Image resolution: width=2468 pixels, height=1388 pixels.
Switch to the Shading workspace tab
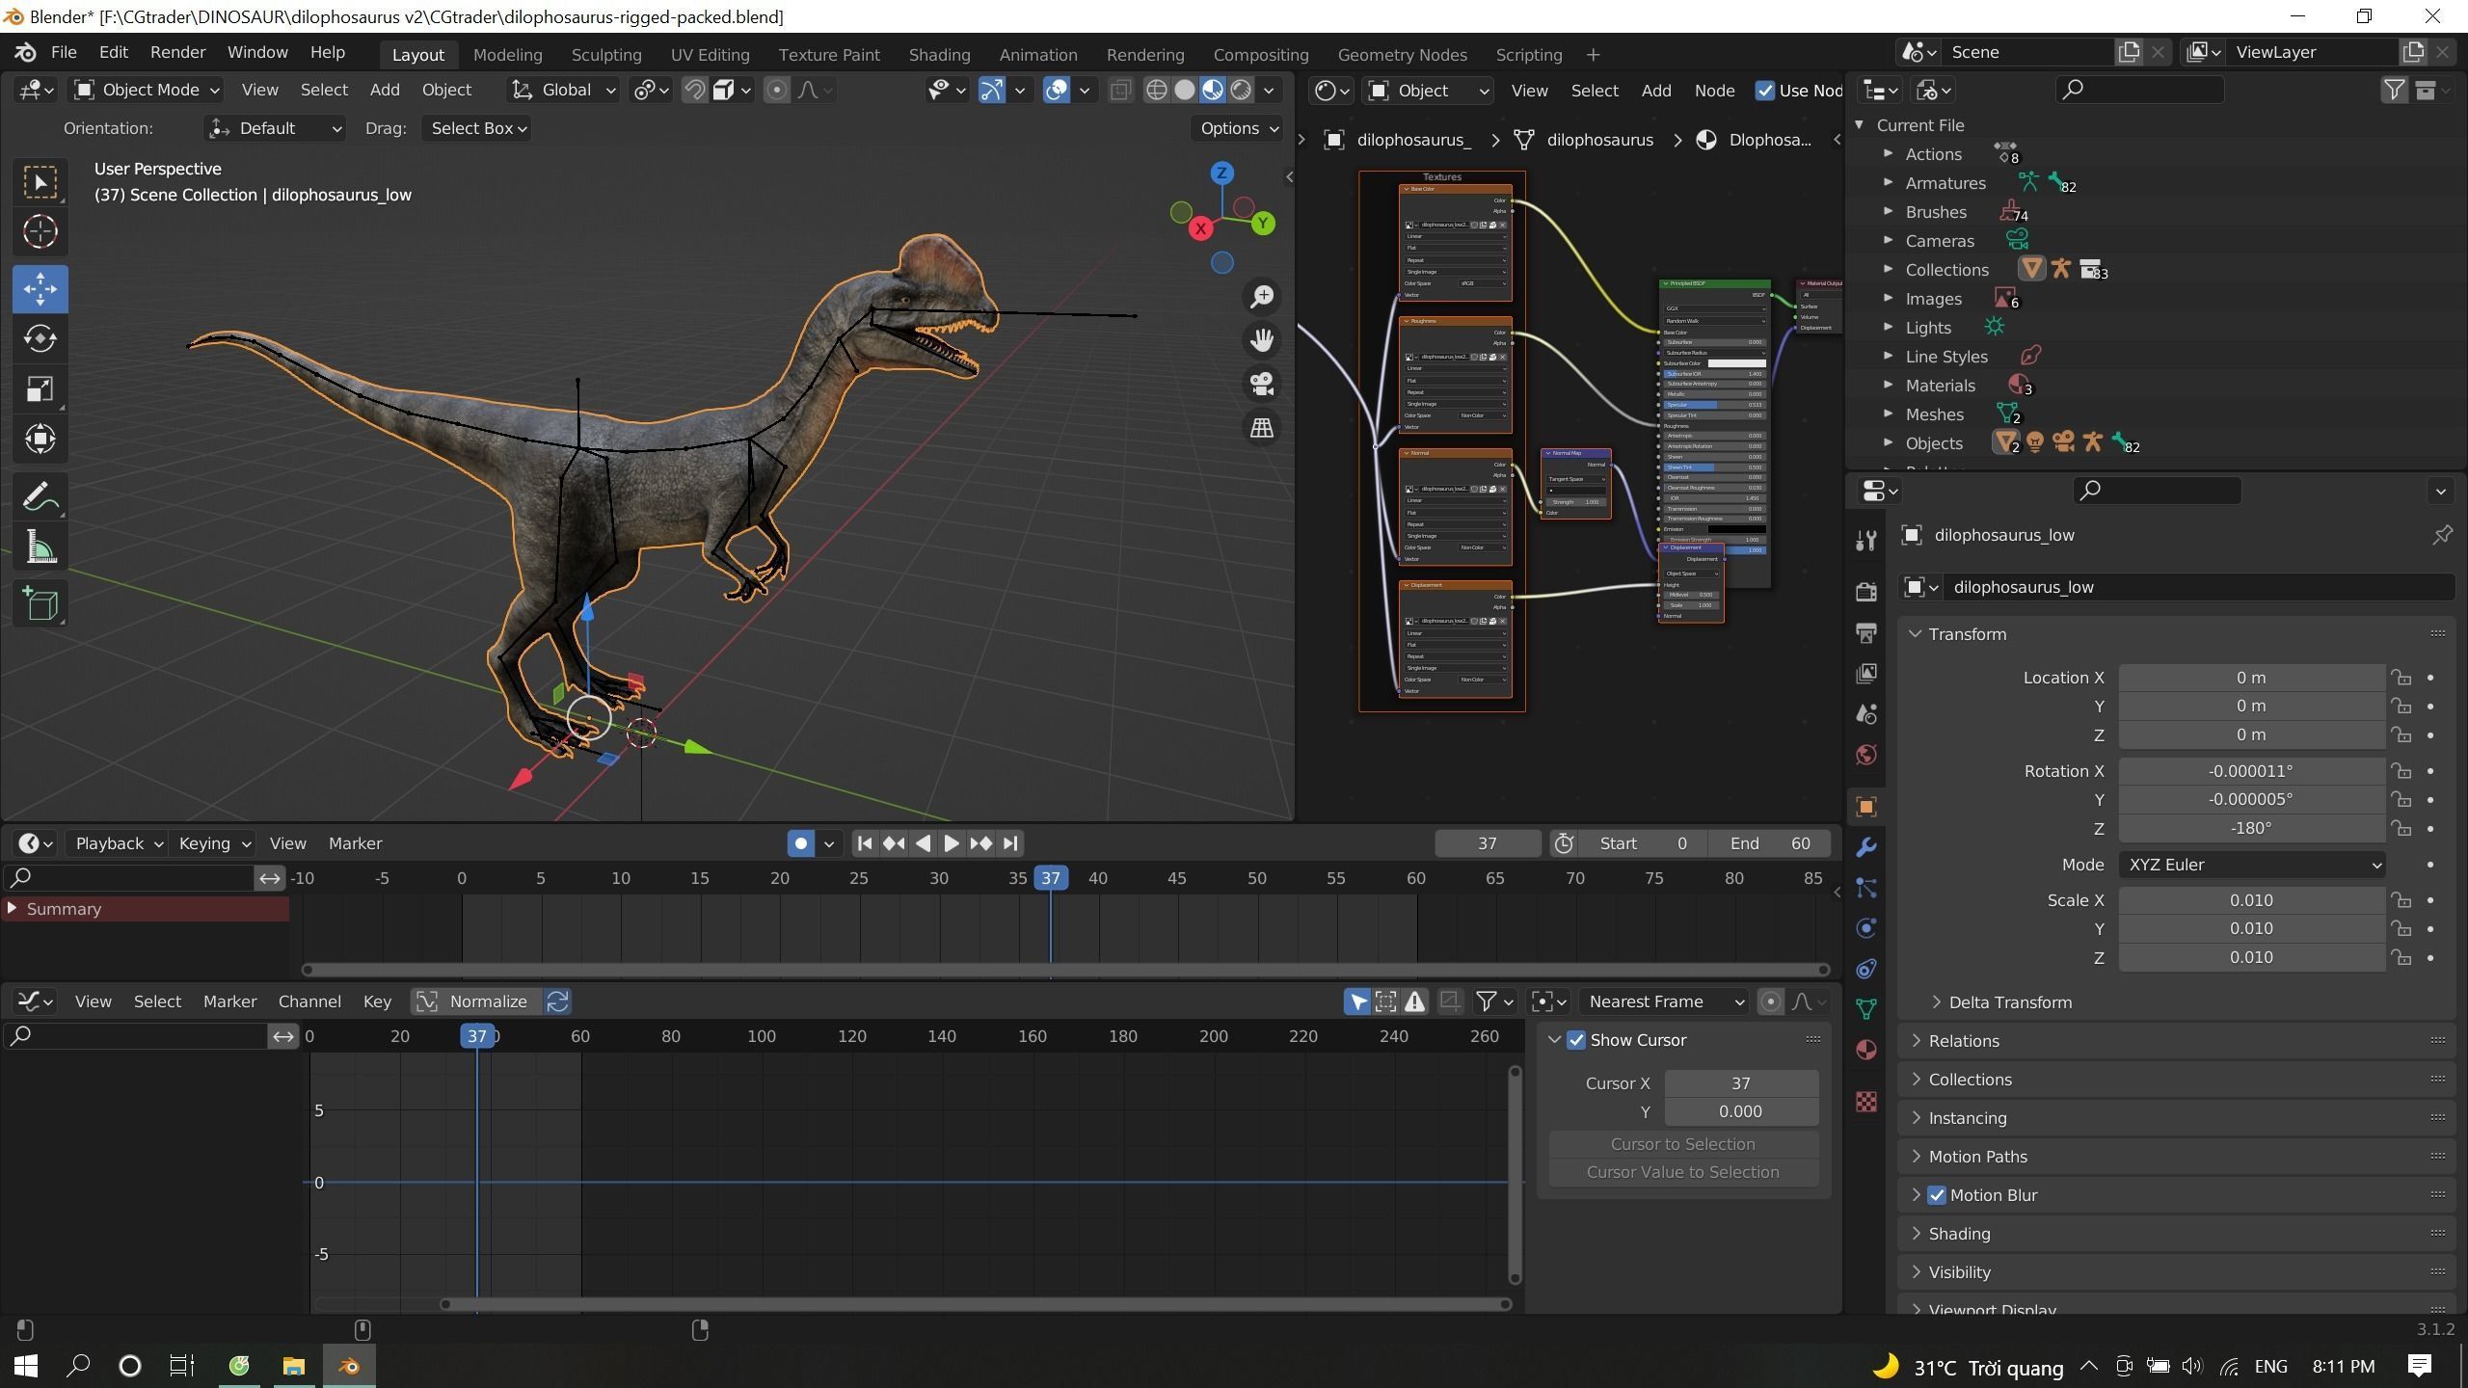click(x=939, y=55)
